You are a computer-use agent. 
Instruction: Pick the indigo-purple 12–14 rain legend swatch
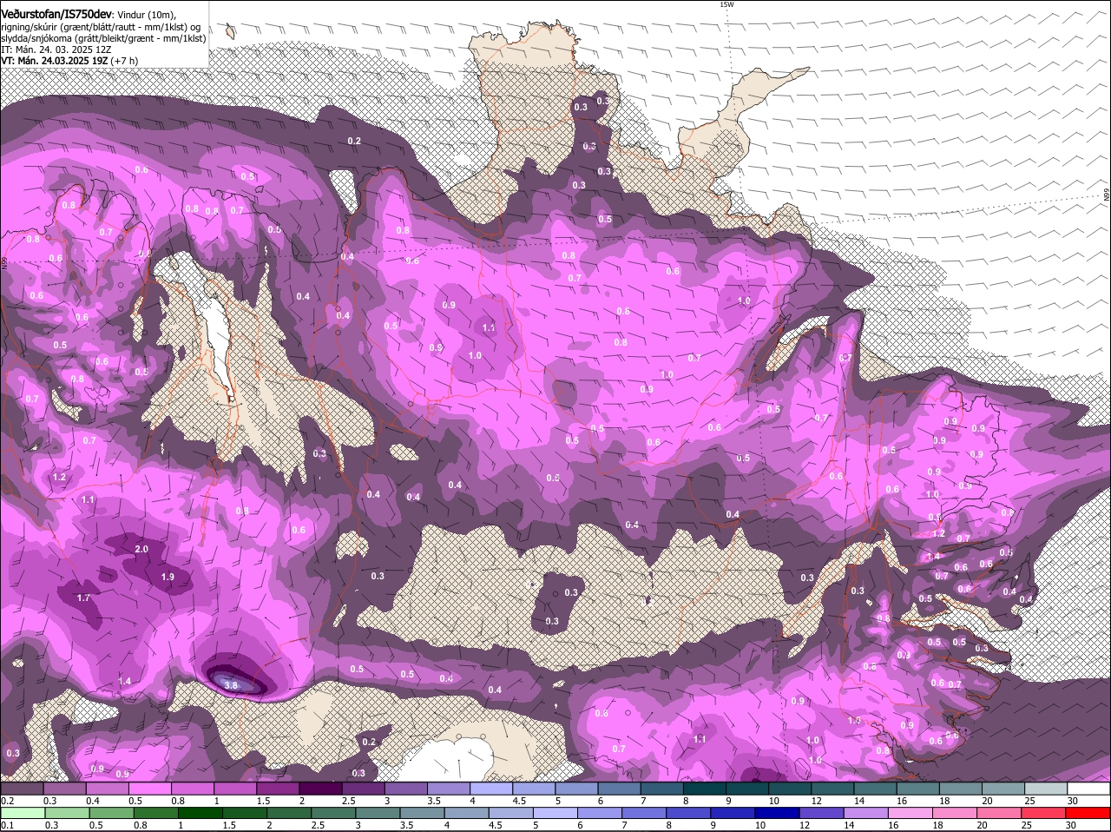click(820, 813)
